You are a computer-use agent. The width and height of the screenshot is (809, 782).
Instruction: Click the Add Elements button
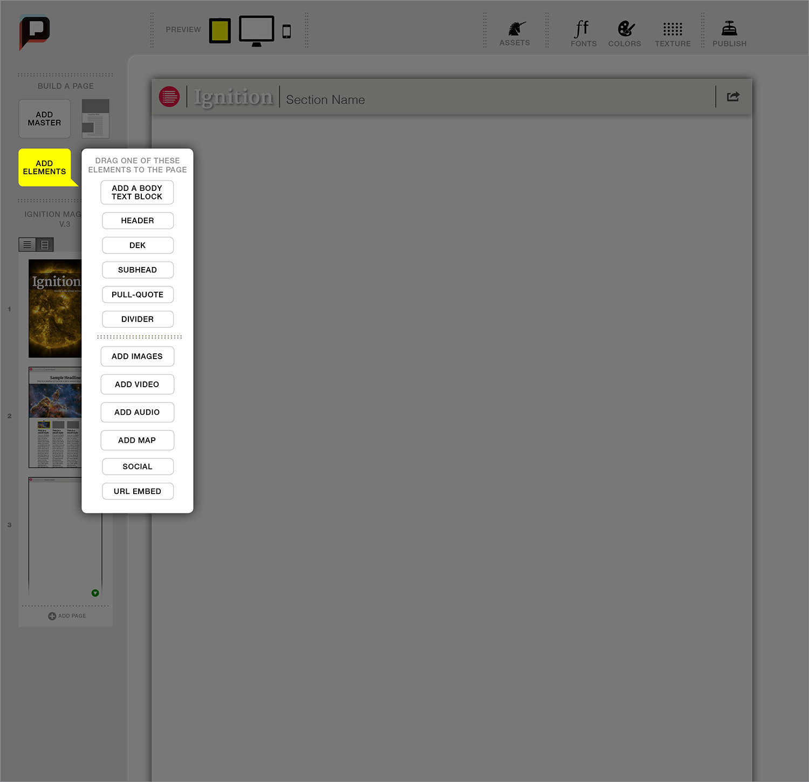(45, 167)
